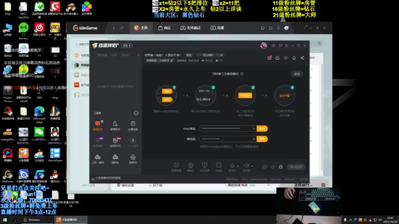Image resolution: width=399 pixels, height=224 pixels.
Task: Toggle the record camera icon
Action: click(265, 167)
